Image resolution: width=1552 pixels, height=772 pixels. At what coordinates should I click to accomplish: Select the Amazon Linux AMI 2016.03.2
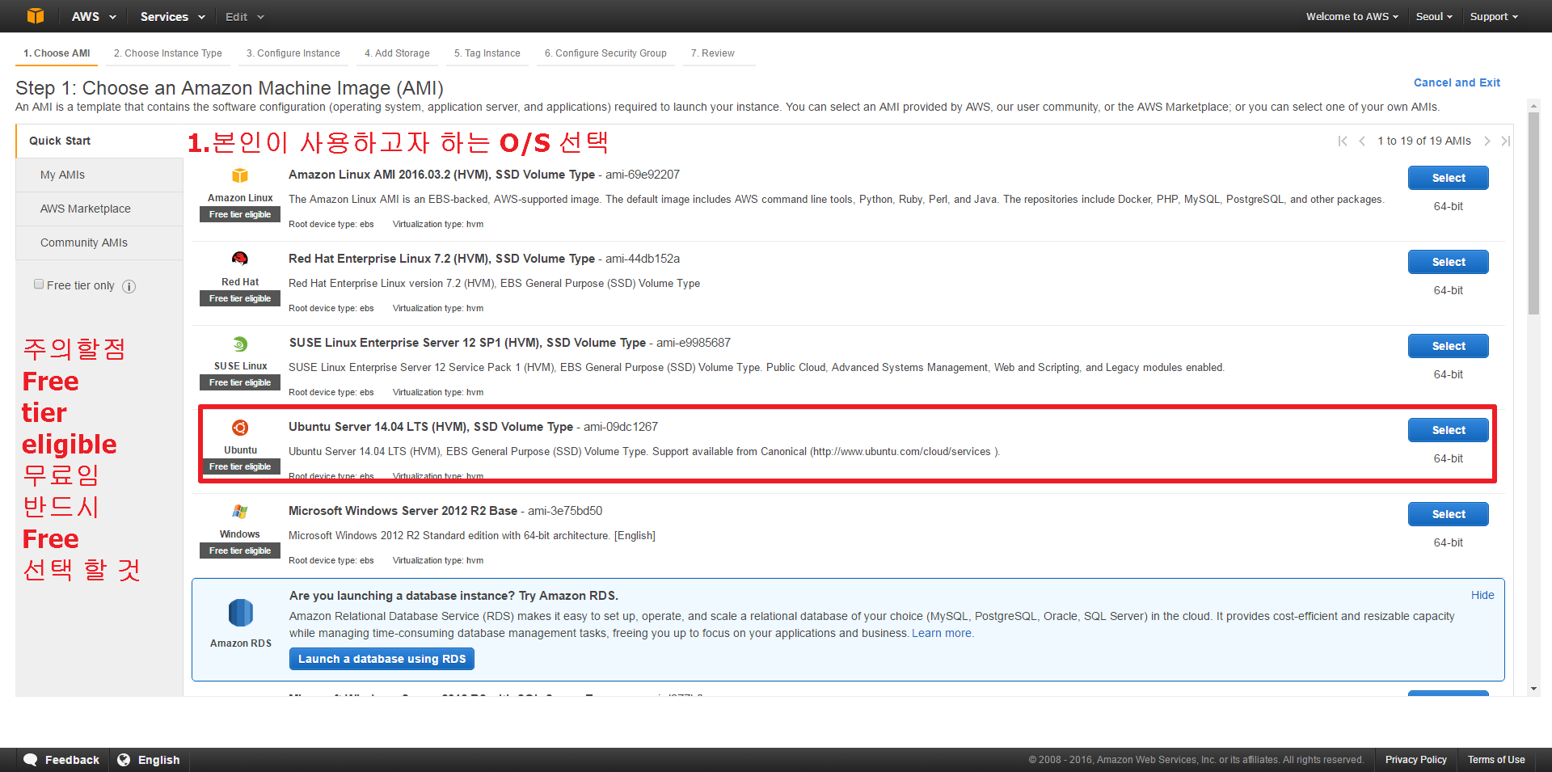[1448, 178]
